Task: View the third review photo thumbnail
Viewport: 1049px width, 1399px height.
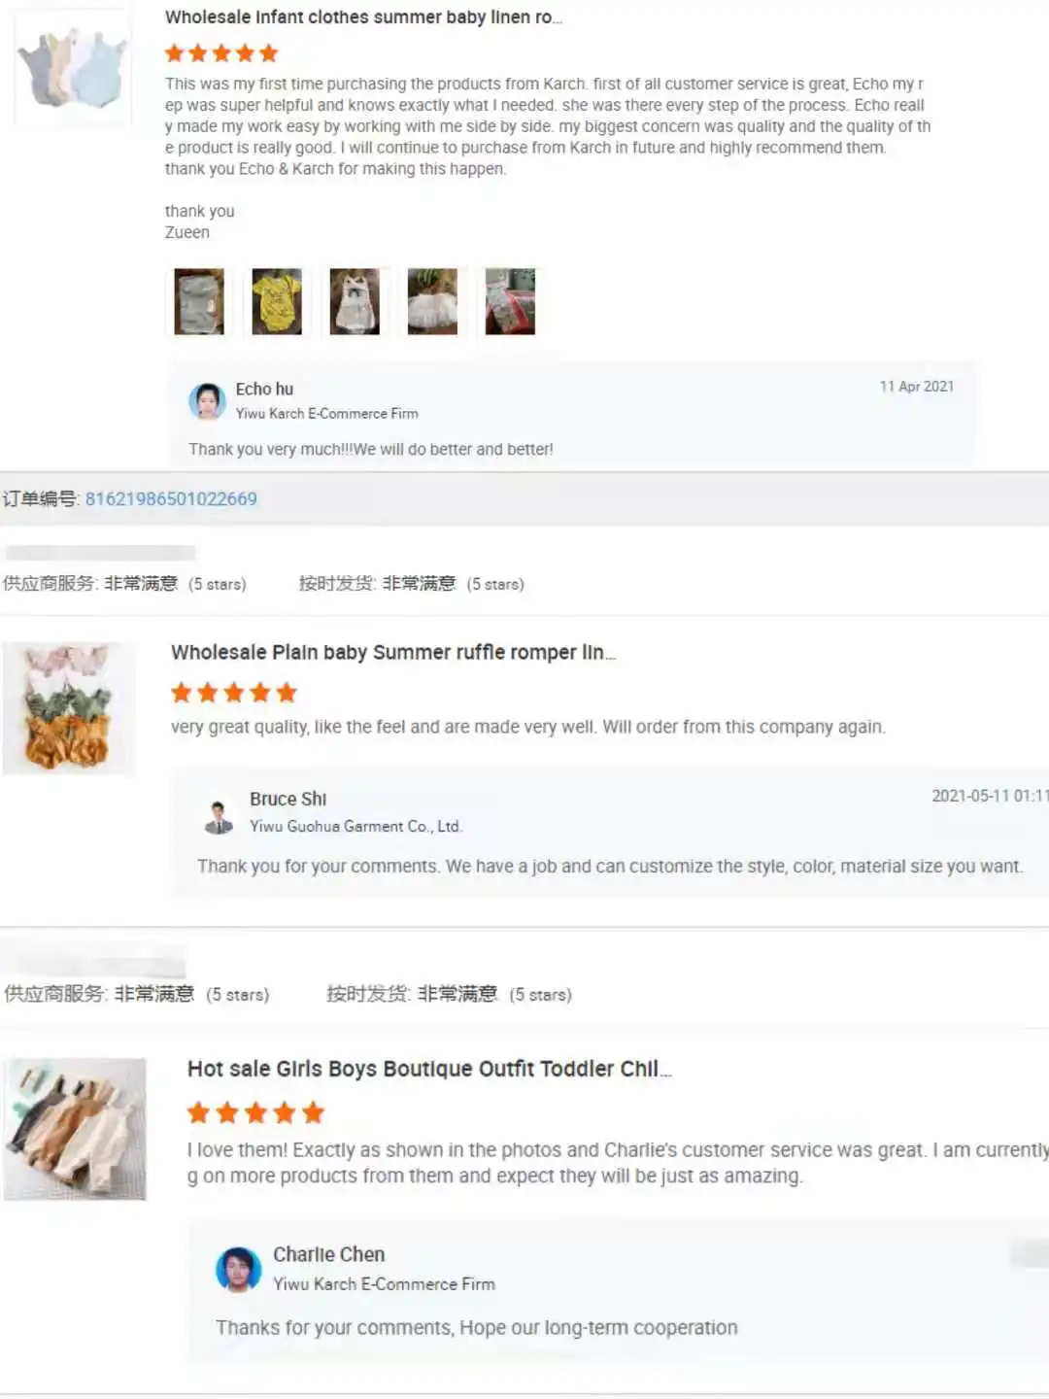Action: point(355,302)
